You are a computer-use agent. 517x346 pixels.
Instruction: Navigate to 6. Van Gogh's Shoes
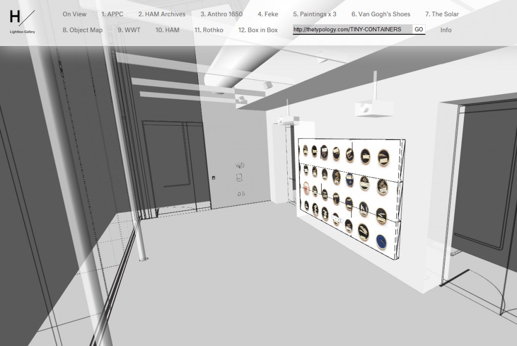(x=381, y=14)
